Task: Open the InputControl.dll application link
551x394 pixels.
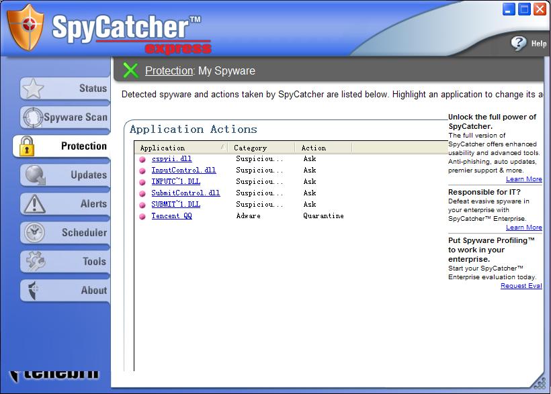Action: (x=183, y=170)
